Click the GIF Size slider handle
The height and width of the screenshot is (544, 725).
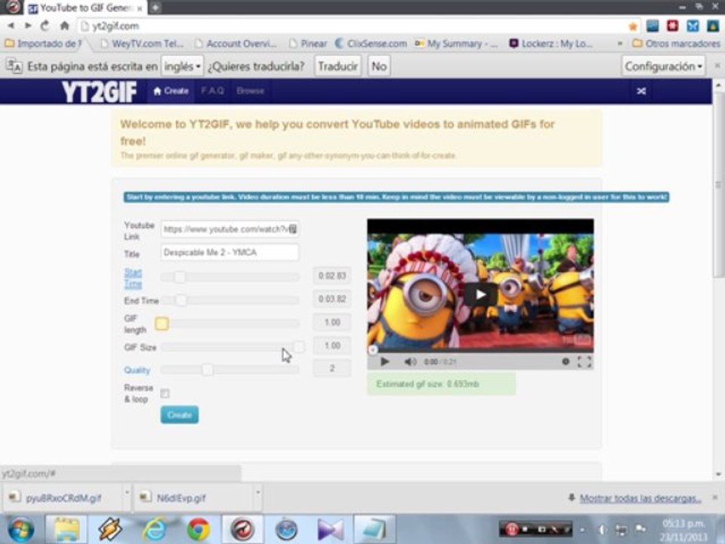[299, 347]
